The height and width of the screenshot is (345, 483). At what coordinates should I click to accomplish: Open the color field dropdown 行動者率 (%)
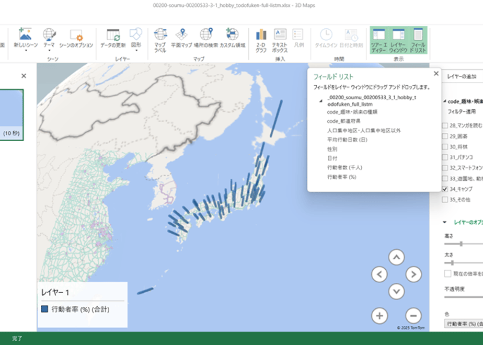tap(464, 324)
